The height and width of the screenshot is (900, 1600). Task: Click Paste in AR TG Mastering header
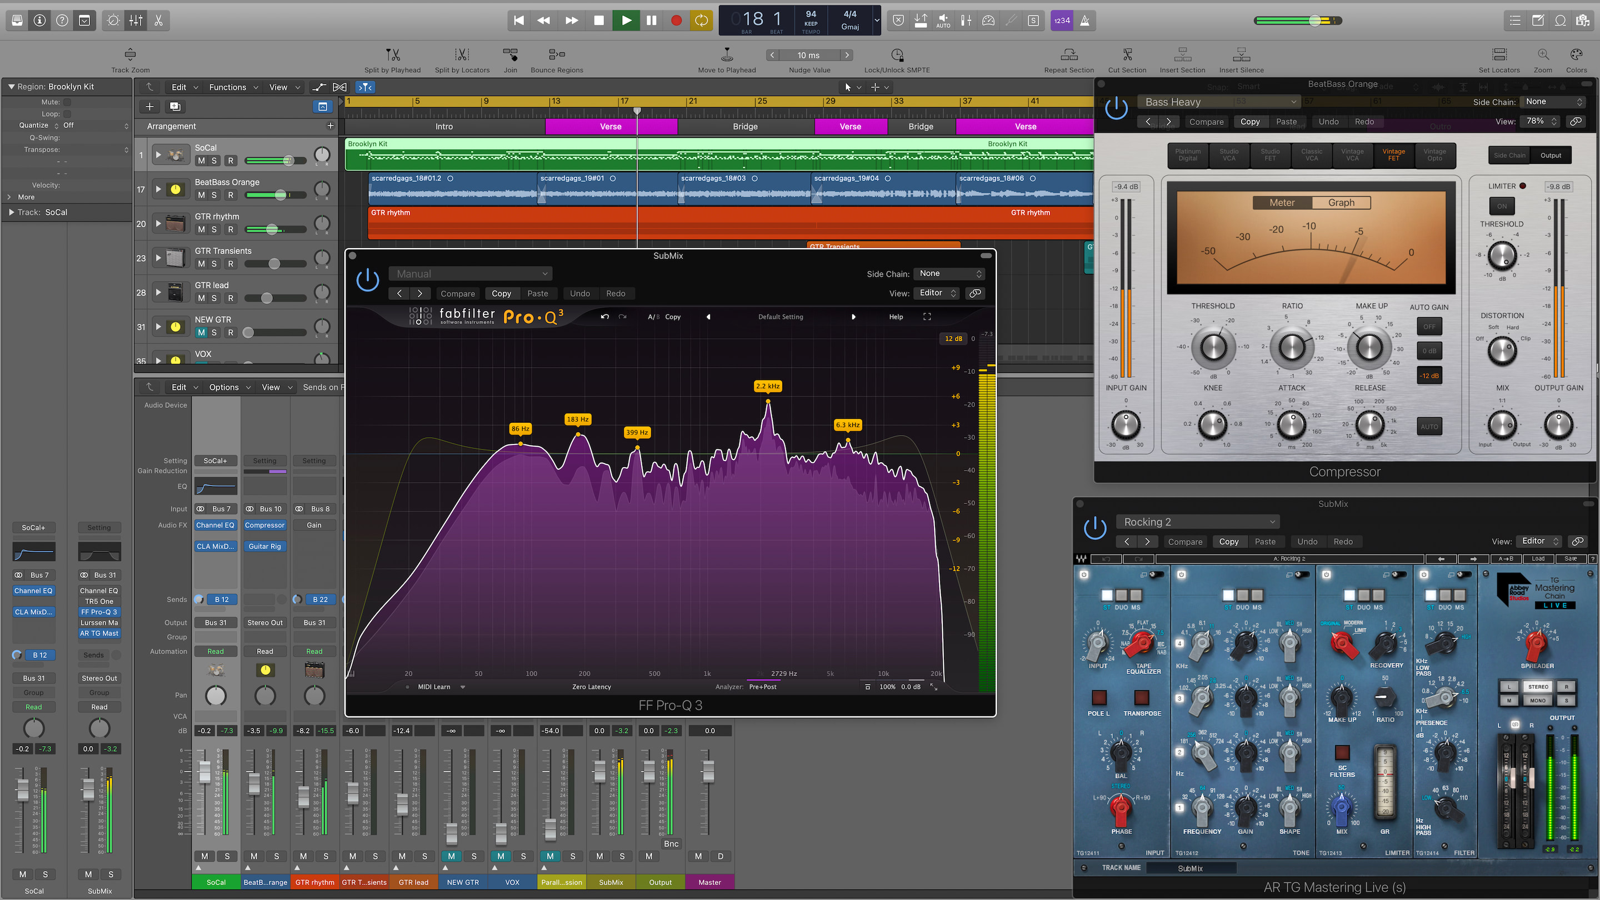(1265, 542)
